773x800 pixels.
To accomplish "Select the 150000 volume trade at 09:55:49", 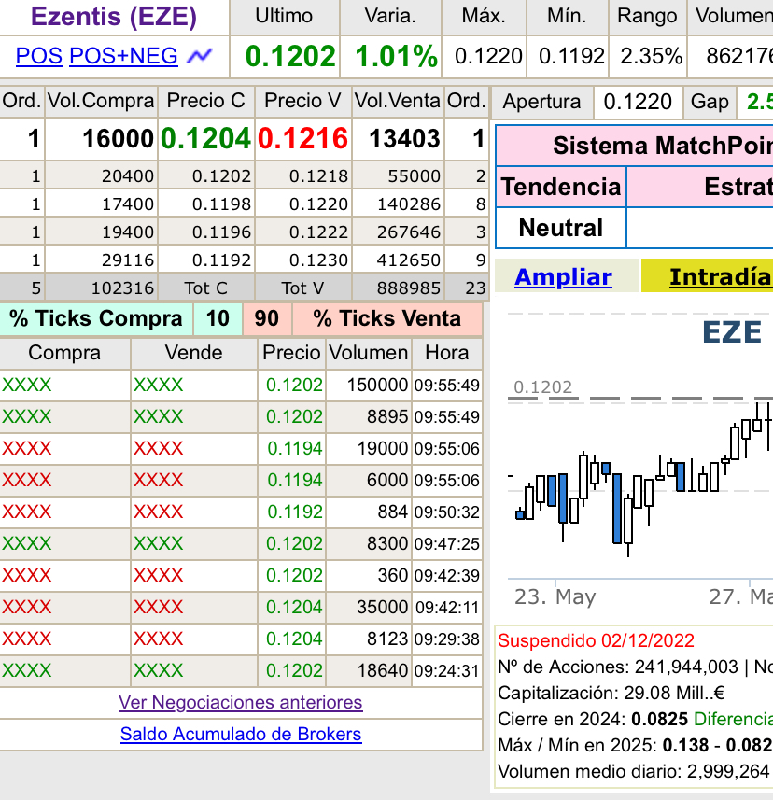I will 241,386.
